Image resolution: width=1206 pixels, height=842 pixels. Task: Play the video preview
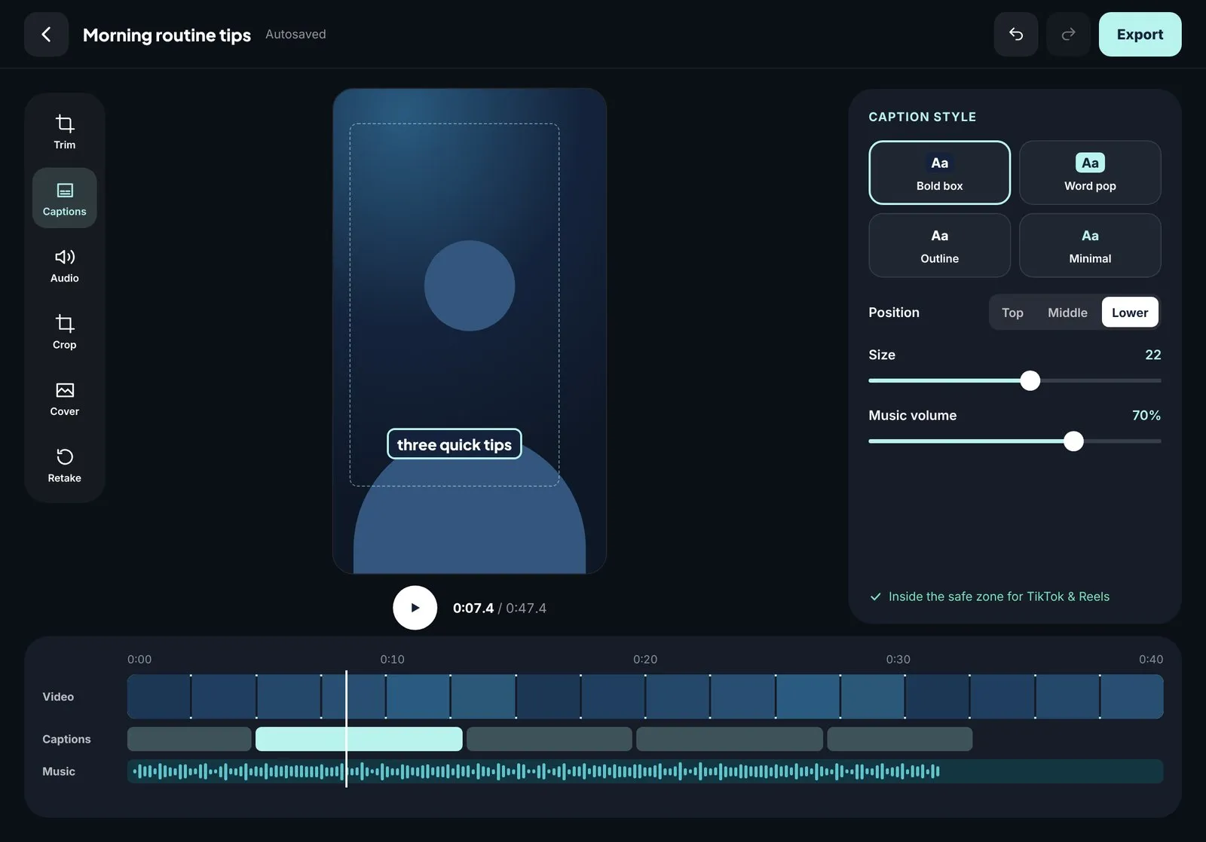415,608
